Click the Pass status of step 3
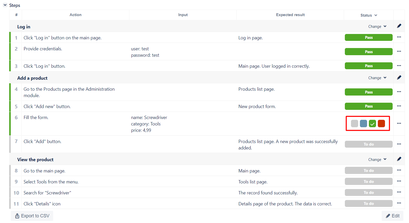 (x=369, y=66)
